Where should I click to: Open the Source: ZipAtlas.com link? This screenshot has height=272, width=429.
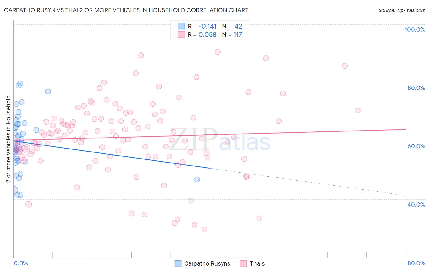tap(402, 10)
